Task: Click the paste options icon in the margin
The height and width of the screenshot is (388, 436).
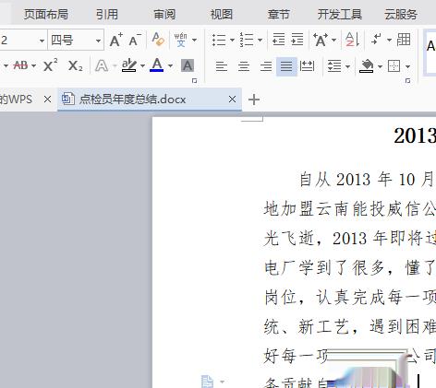Action: [x=207, y=382]
